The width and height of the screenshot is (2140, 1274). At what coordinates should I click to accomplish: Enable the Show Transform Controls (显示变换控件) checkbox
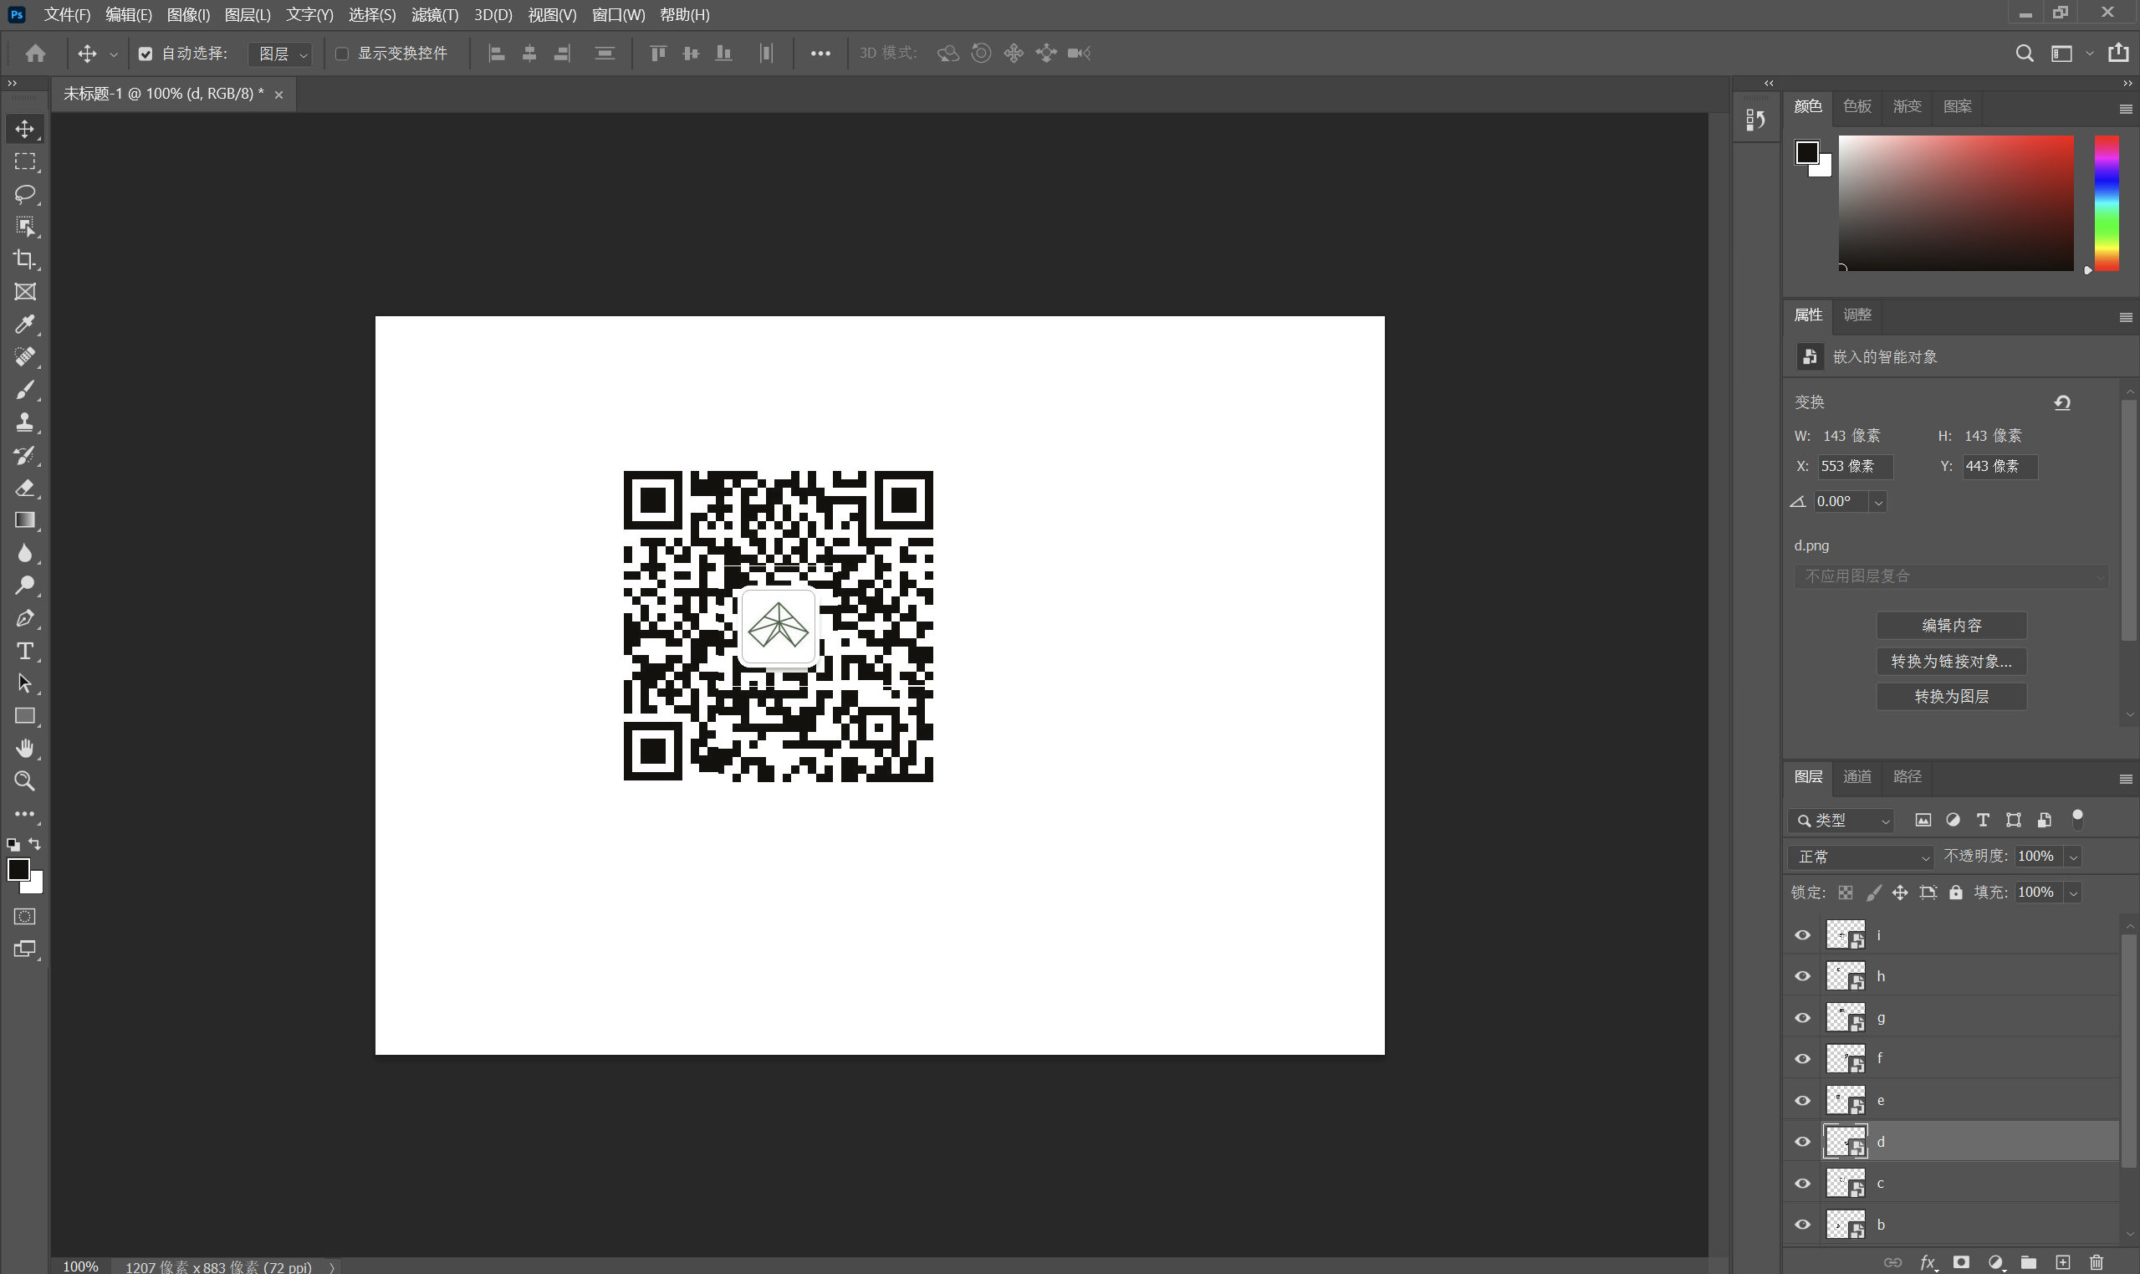click(x=341, y=54)
